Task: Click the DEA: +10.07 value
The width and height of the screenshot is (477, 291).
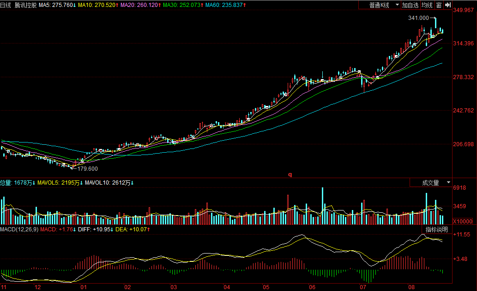Action: [133, 229]
